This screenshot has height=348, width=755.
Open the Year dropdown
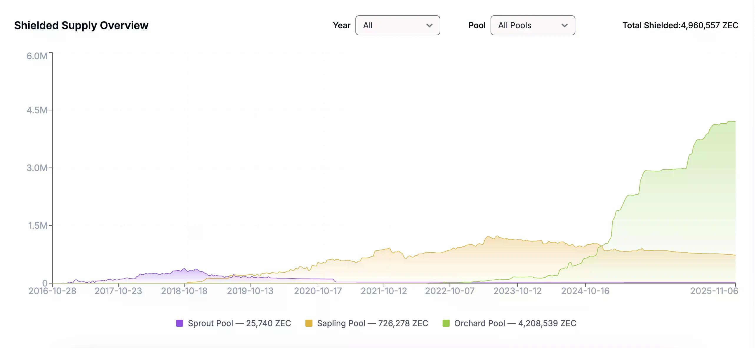(397, 25)
